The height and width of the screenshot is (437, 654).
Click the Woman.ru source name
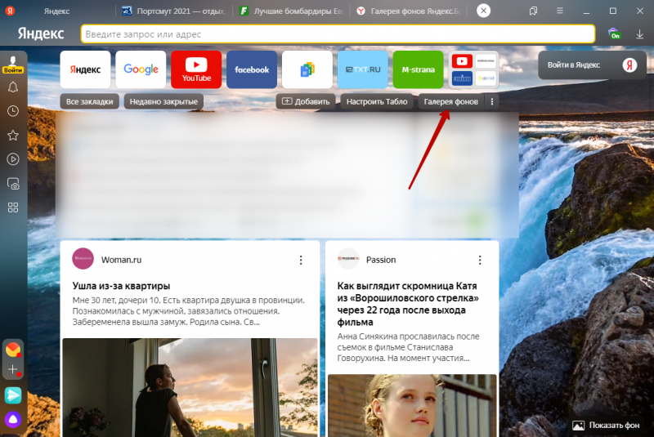pyautogui.click(x=121, y=260)
